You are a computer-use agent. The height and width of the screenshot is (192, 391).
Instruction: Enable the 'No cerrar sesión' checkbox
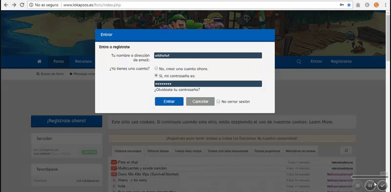tap(218, 101)
